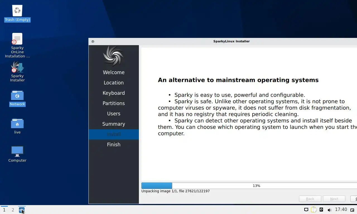The image size is (357, 214).
Task: Select the Keyboard step in sidebar
Action: (114, 93)
